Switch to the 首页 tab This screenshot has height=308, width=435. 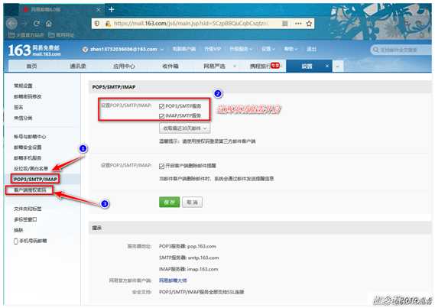coord(31,66)
